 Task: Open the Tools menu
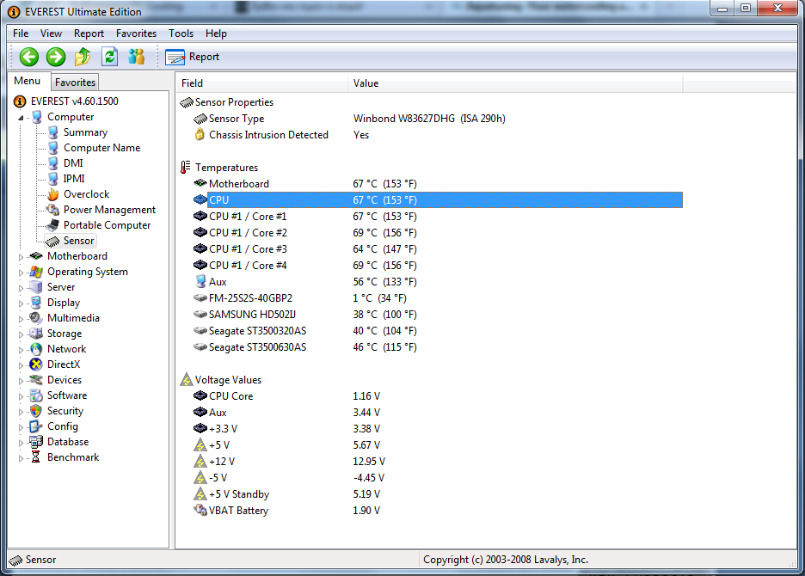click(181, 34)
